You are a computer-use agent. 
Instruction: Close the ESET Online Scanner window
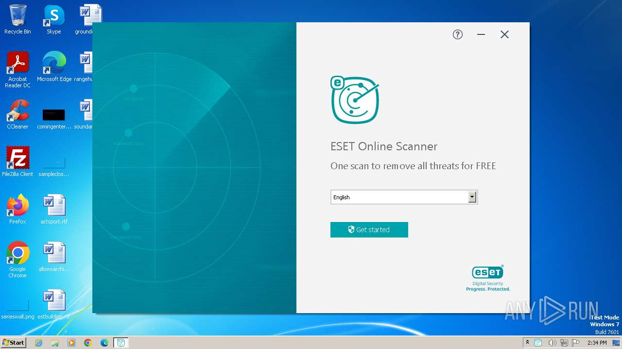(504, 34)
